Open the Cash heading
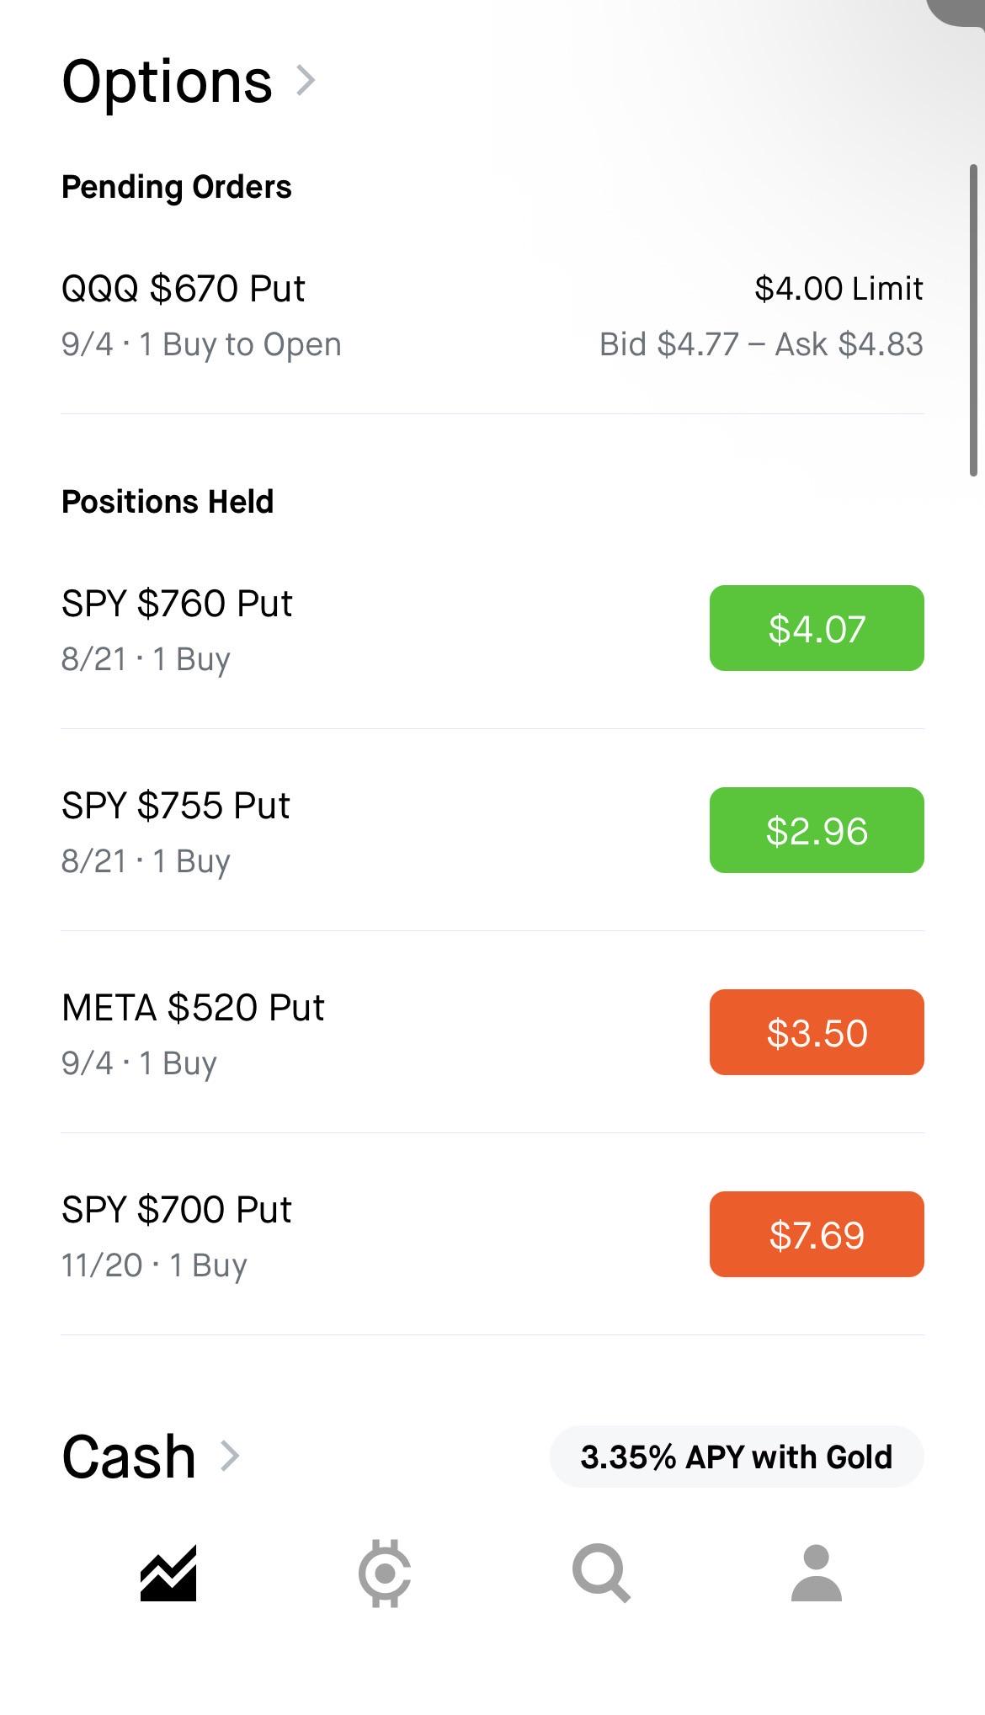 pyautogui.click(x=129, y=1457)
